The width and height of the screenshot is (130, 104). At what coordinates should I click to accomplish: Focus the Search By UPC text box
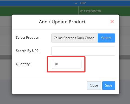83,51
